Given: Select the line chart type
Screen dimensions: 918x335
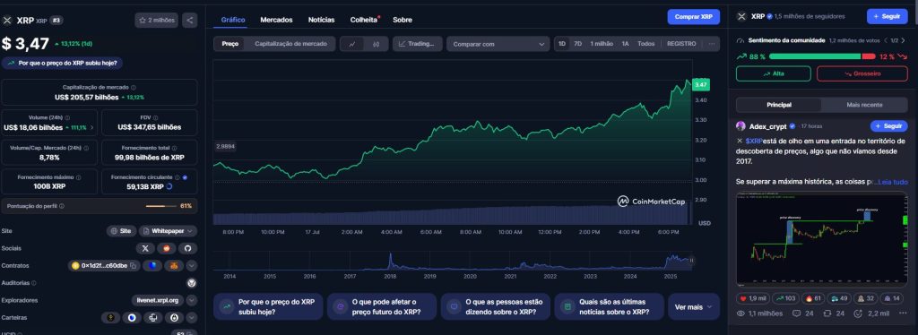Looking at the screenshot, I should click(351, 44).
